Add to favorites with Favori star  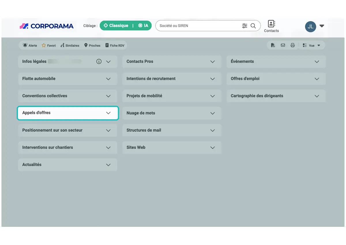point(49,45)
